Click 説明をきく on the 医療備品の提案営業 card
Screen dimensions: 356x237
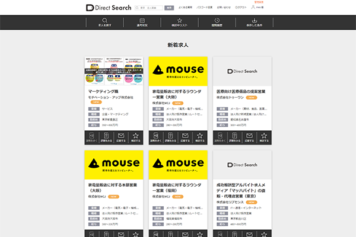pyautogui.click(x=220, y=137)
